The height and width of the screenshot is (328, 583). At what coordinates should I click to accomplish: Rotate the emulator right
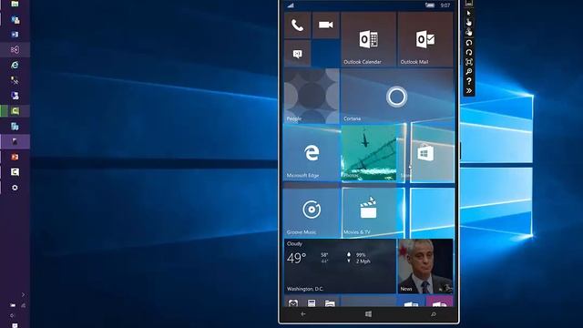468,52
